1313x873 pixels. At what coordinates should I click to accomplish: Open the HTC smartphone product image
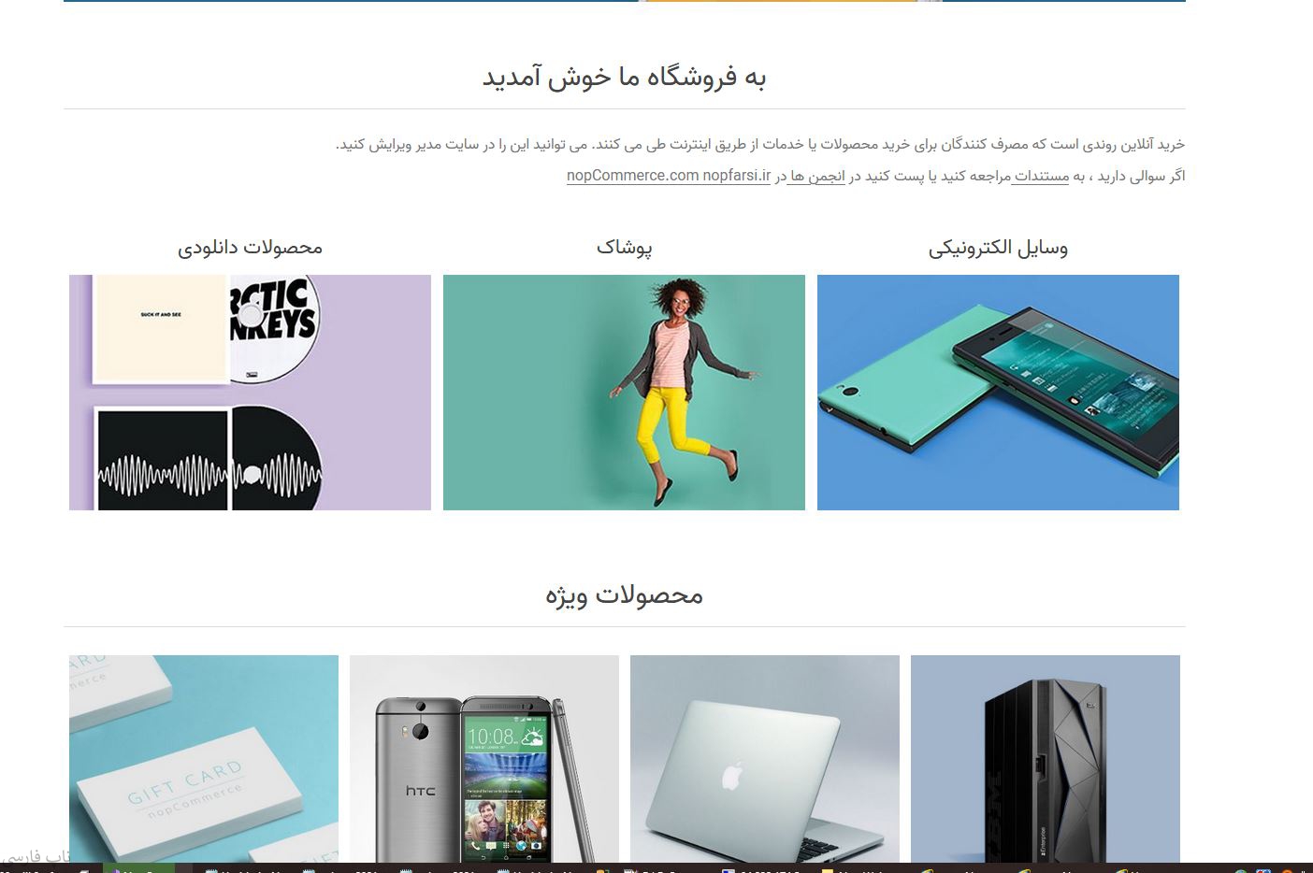pos(484,758)
